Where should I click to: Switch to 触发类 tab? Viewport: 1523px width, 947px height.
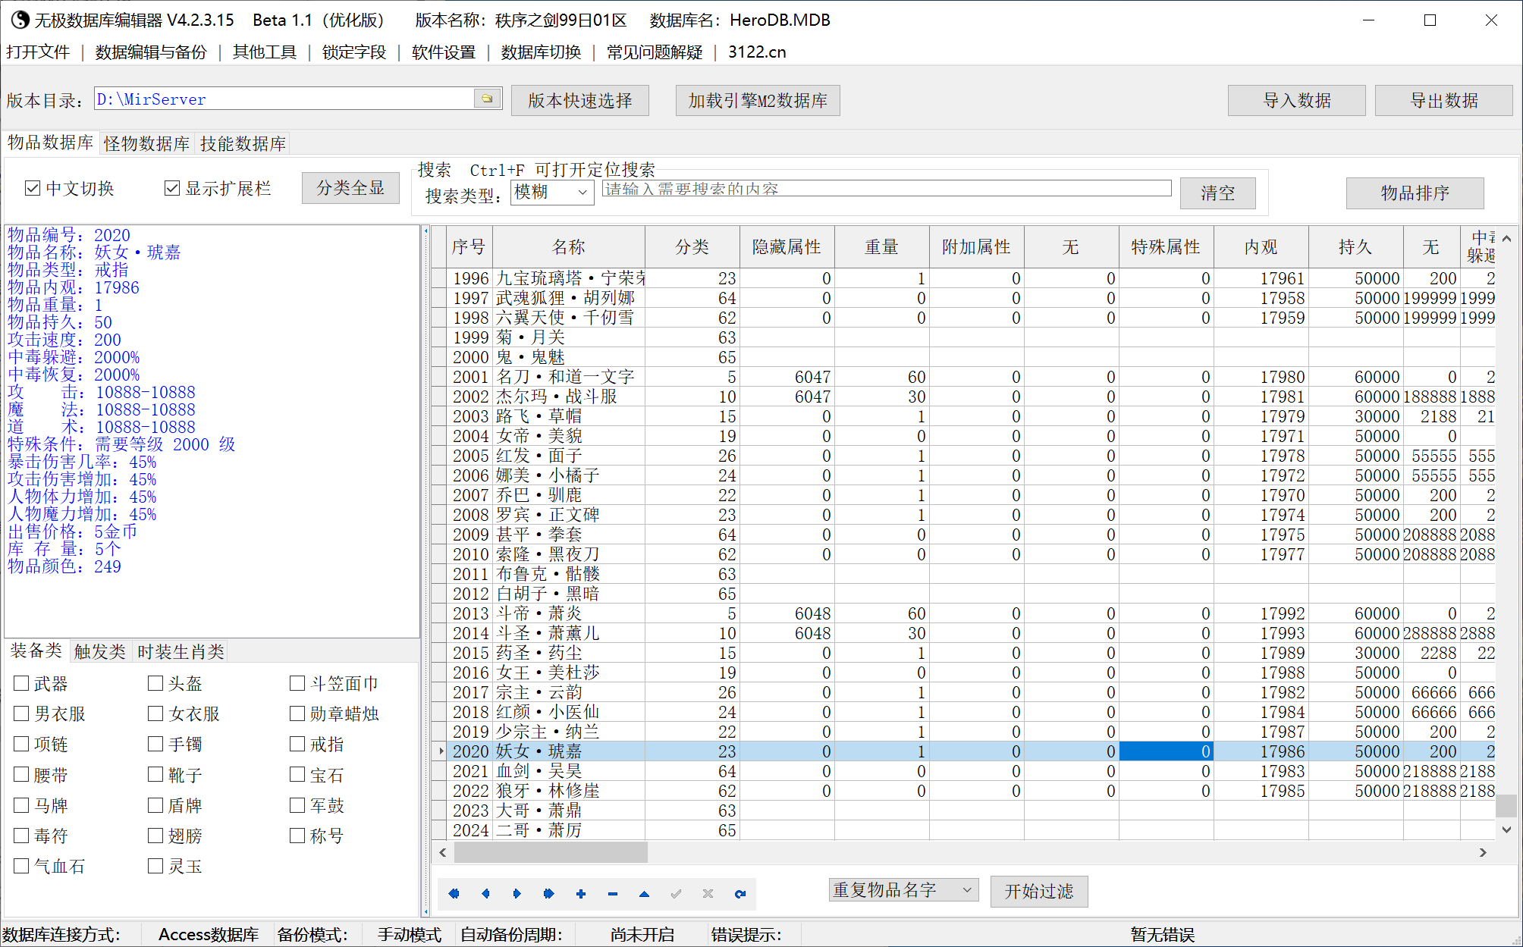pos(99,651)
